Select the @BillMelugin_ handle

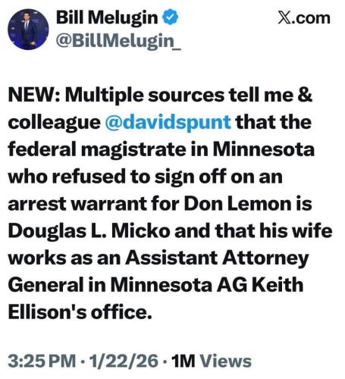118,41
